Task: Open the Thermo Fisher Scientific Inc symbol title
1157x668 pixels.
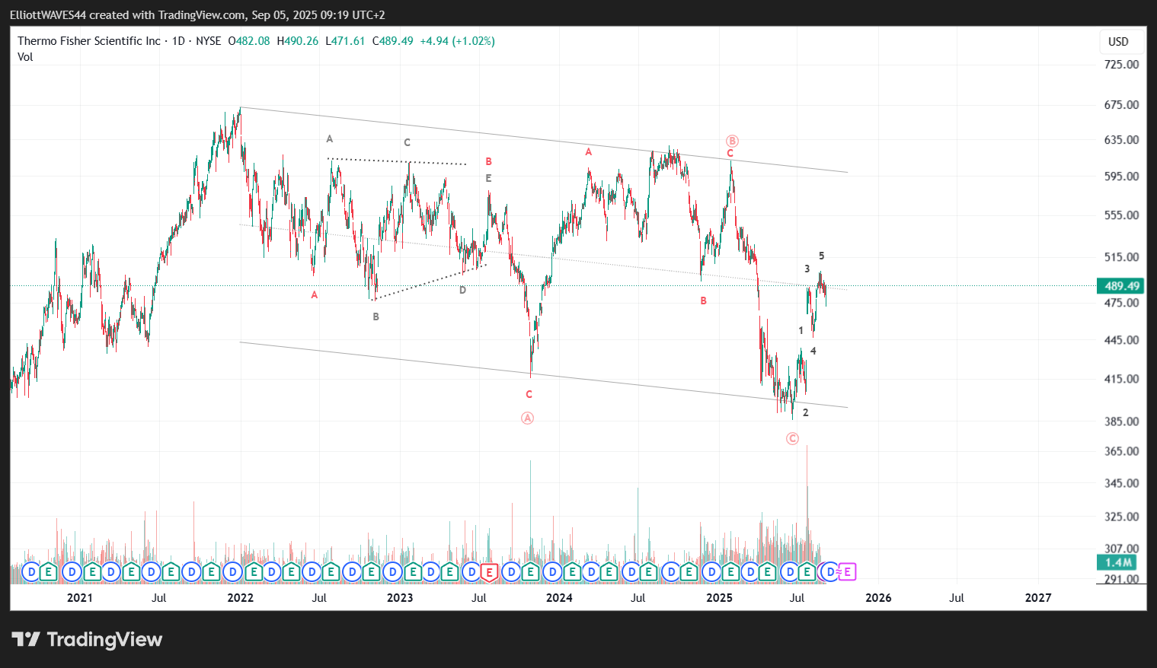Action: [x=88, y=41]
